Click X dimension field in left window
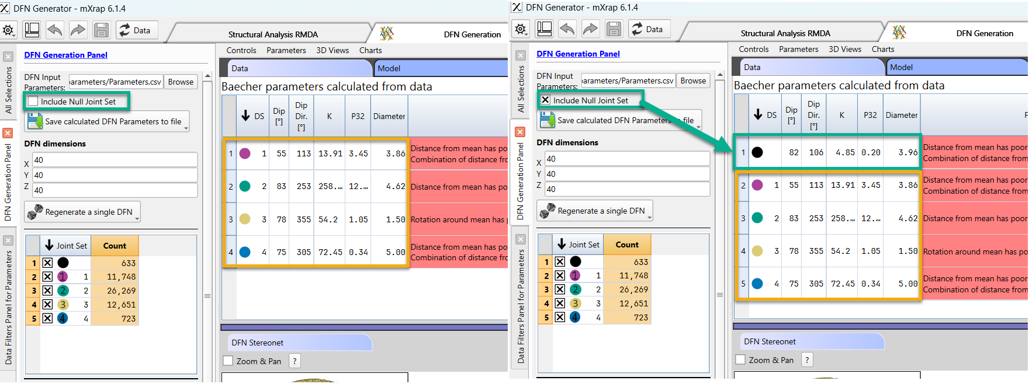The height and width of the screenshot is (384, 1029). tap(115, 160)
